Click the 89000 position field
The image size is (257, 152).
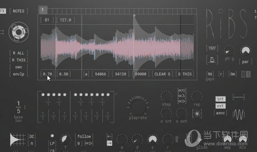(x=141, y=74)
